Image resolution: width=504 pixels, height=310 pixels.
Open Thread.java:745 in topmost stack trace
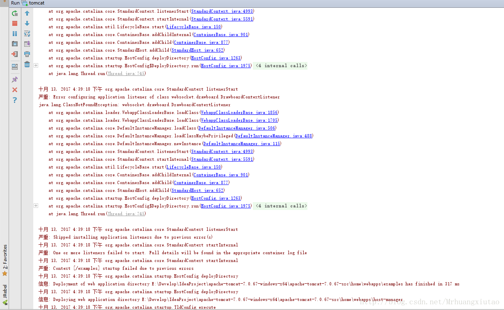coord(126,73)
